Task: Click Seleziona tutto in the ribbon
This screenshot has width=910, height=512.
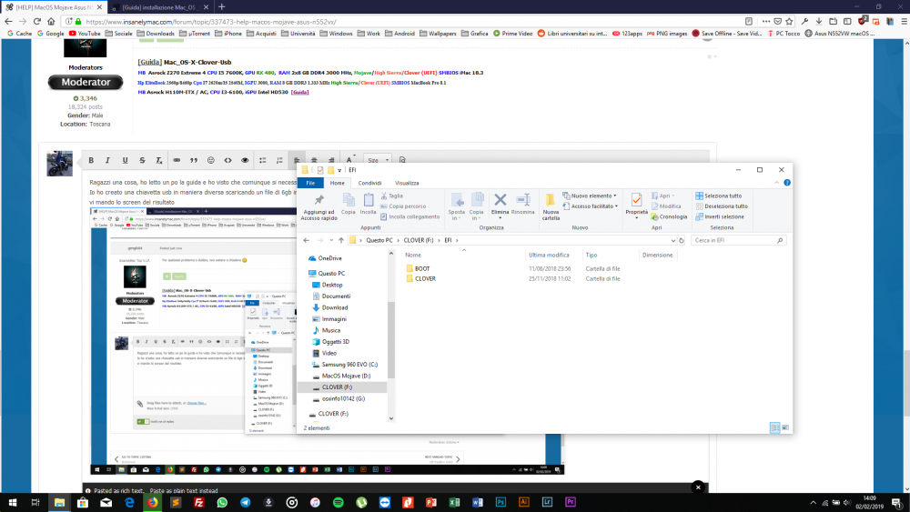Action: (x=719, y=196)
